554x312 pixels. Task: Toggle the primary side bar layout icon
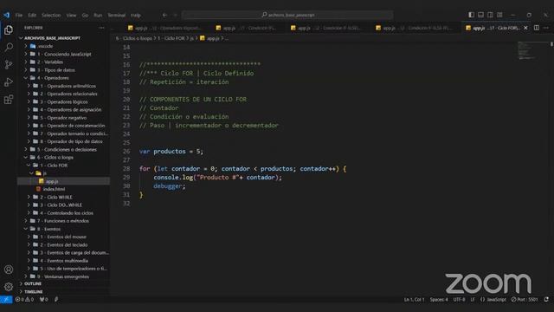tap(471, 15)
